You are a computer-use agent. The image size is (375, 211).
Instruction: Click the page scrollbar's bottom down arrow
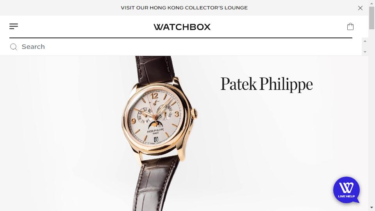371,207
